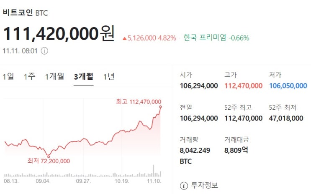Click the 111,420,000원 current price
Screen dimensions: 311x194
tap(58, 34)
